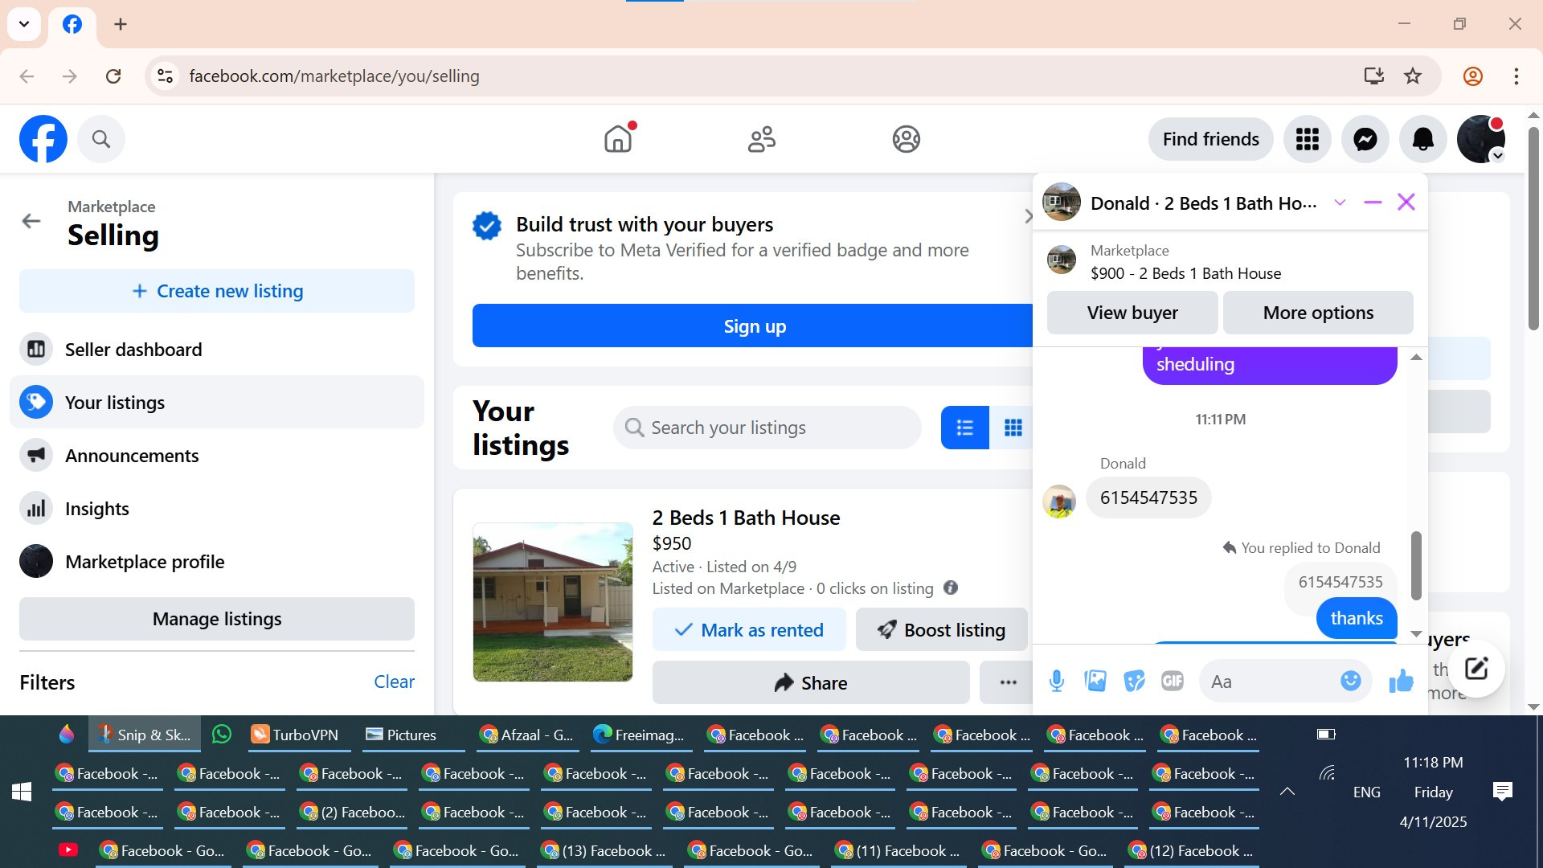Go to the Home feed icon
This screenshot has height=868, width=1543.
point(618,139)
